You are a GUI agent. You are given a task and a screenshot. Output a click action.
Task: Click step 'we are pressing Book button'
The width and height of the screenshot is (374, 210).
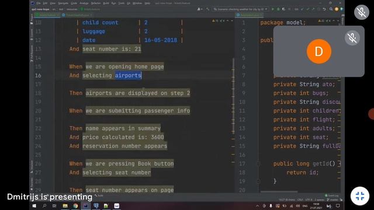pyautogui.click(x=130, y=163)
